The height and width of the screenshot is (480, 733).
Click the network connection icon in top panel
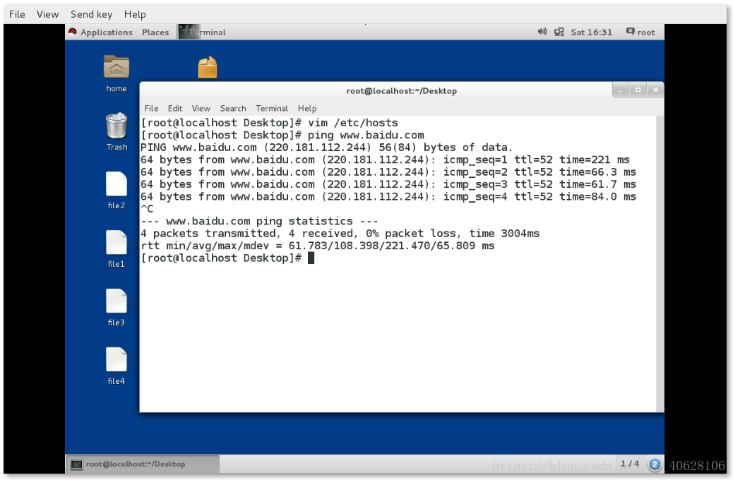tap(559, 32)
